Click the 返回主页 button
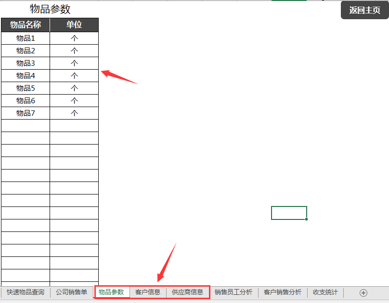 (x=365, y=10)
